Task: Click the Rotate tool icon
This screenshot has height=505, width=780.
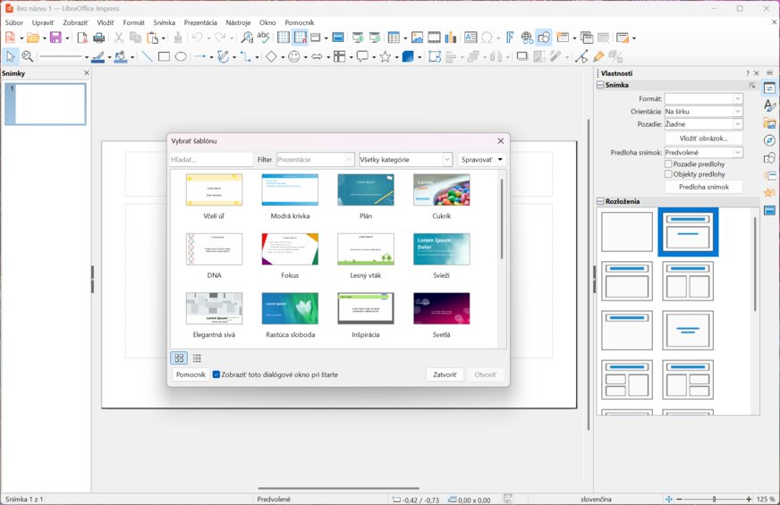Action: click(x=434, y=56)
